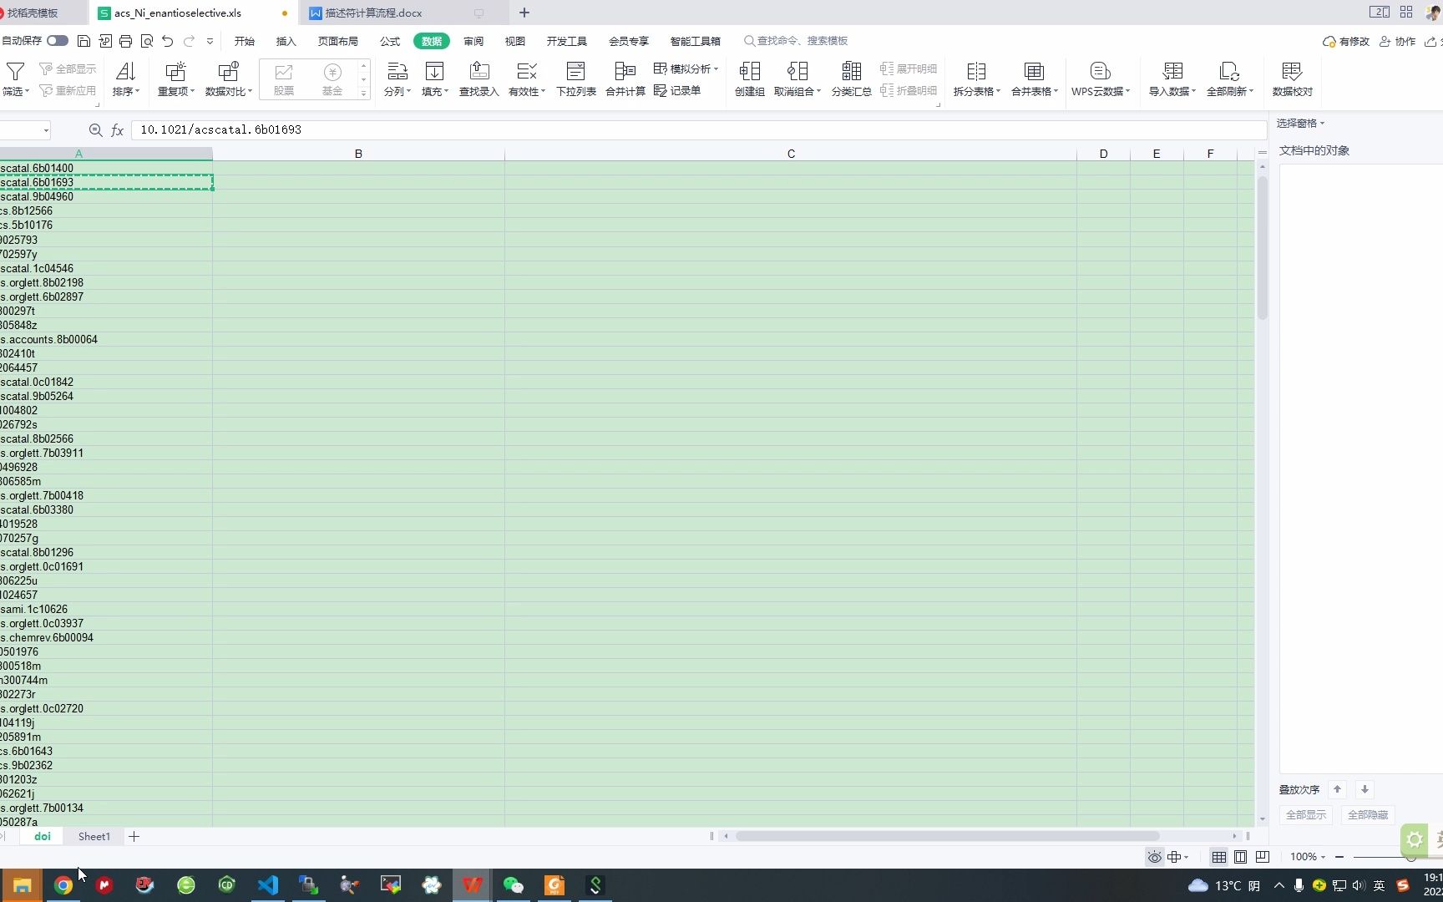Click the horizontal scrollbar thumb
This screenshot has height=902, width=1443.
(x=947, y=836)
